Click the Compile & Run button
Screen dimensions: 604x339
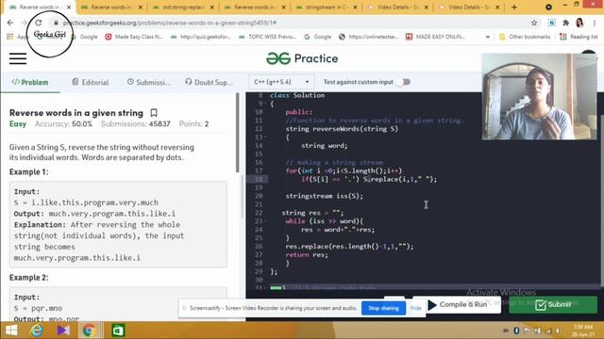(x=457, y=304)
